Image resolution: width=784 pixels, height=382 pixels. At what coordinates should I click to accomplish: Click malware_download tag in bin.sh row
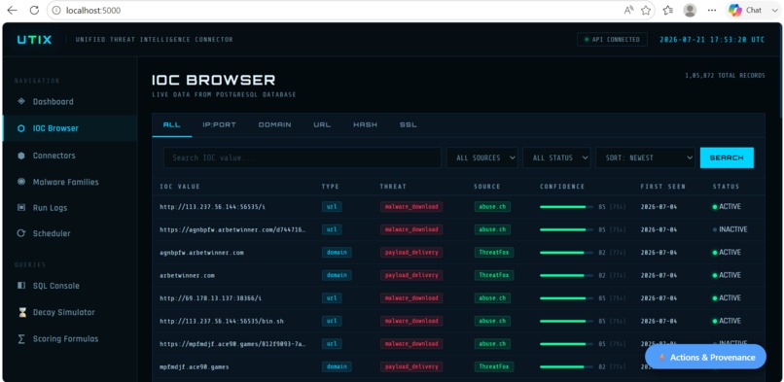[x=411, y=321]
